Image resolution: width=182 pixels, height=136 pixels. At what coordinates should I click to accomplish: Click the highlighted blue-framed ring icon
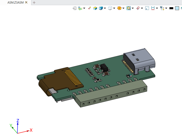(129, 8)
